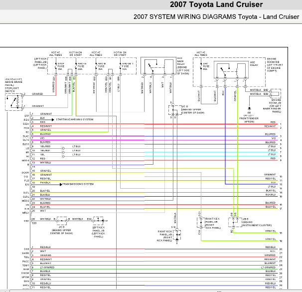Click the 'STARTING/CHARGING SYSTEM' reference label

(75, 119)
